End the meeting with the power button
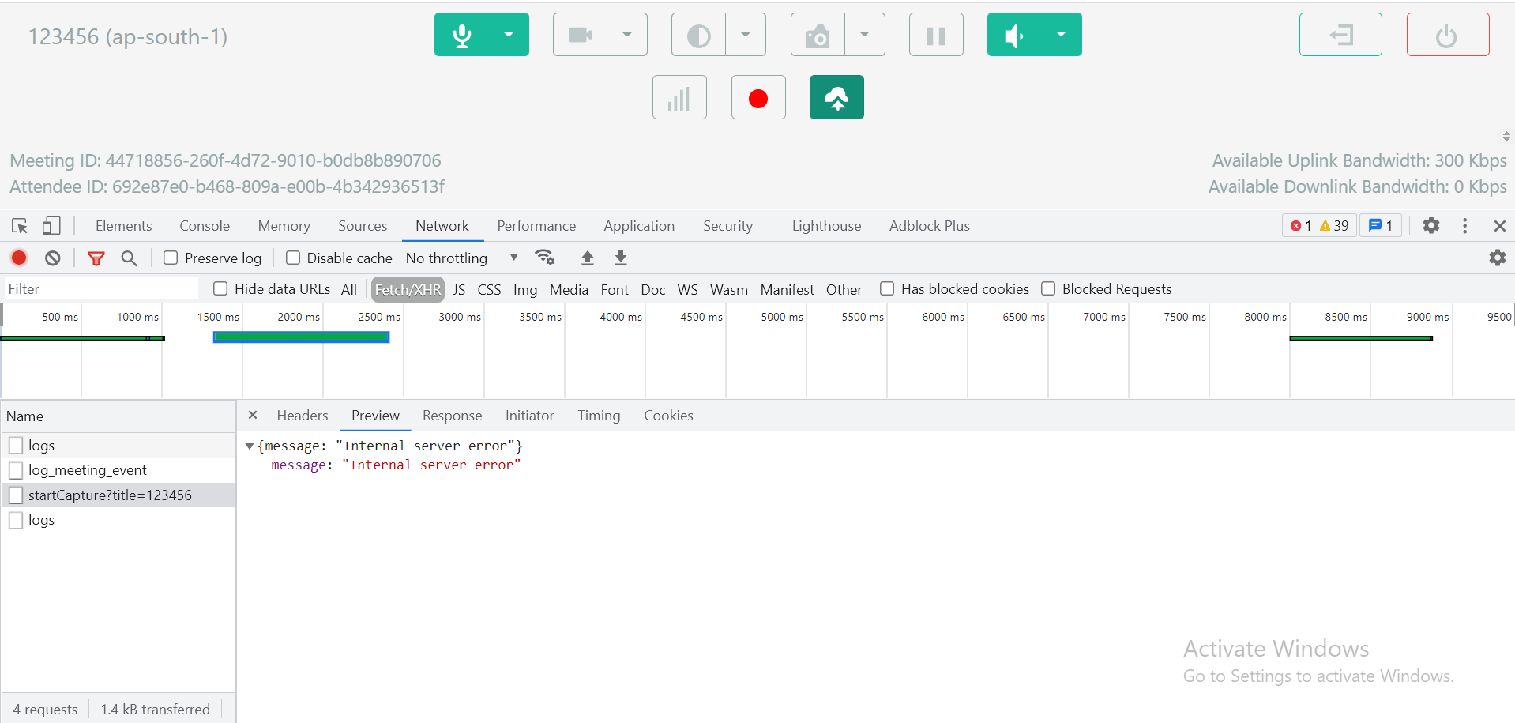 pos(1448,35)
